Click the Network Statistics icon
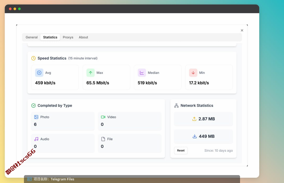 [x=176, y=105]
